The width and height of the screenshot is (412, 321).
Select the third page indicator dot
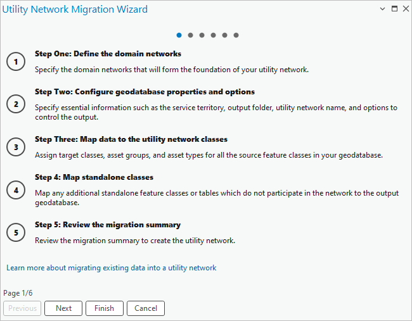(202, 35)
